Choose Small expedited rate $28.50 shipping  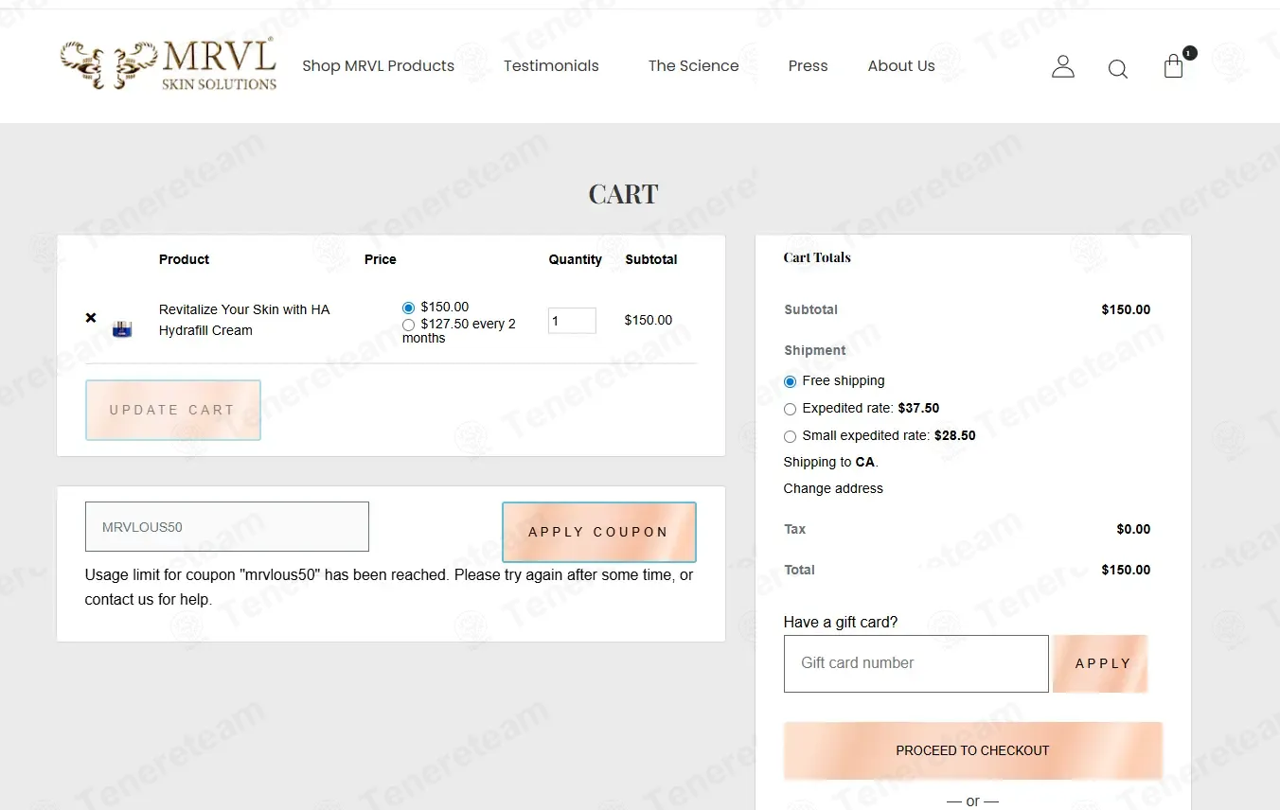tap(791, 436)
